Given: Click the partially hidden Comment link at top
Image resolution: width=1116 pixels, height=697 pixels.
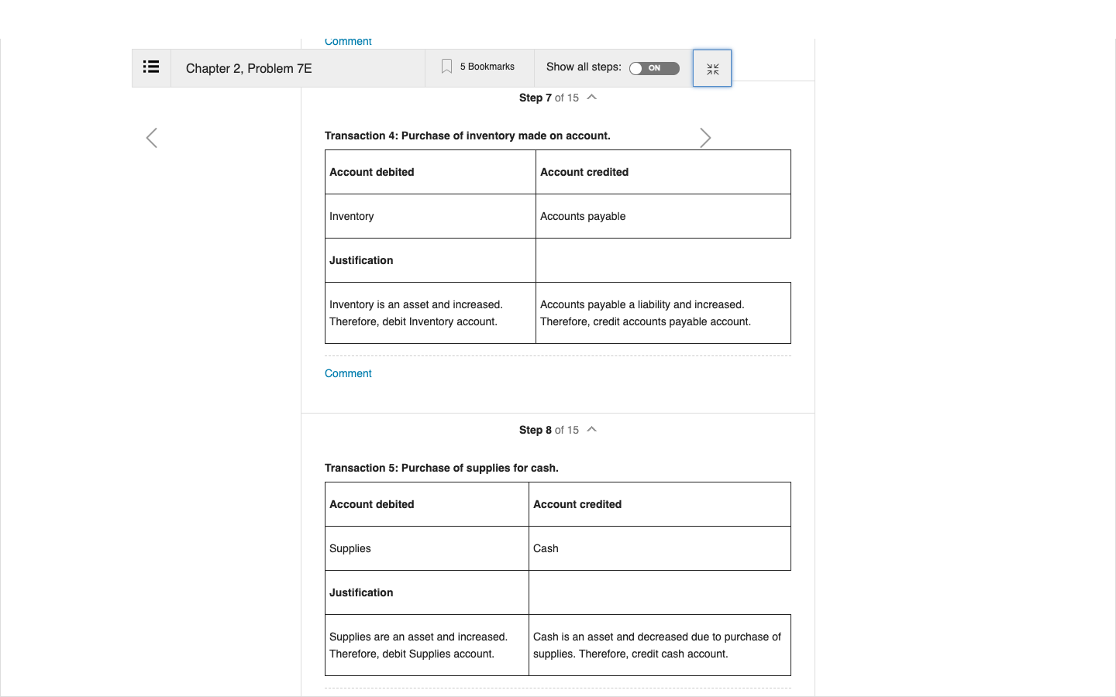Looking at the screenshot, I should click(x=348, y=42).
